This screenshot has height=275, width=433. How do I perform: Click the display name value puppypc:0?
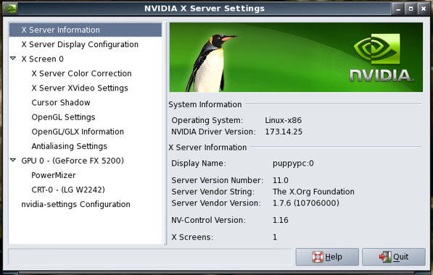point(293,164)
